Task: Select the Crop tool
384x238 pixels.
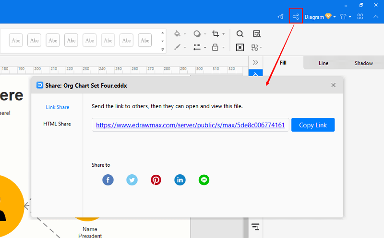Action: point(216,34)
